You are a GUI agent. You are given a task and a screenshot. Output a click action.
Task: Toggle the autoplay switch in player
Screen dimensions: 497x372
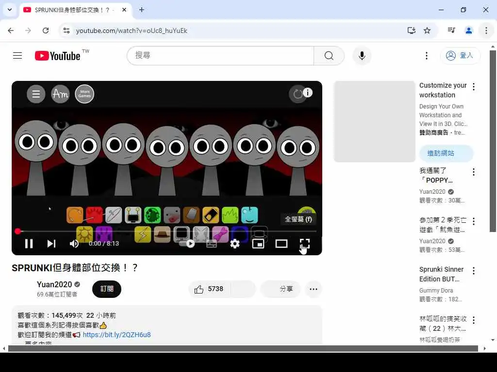187,244
